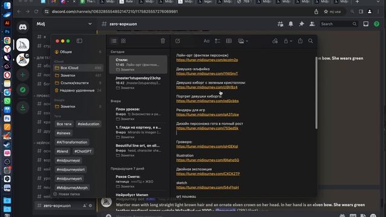Open tuner link under sketch heading
The height and width of the screenshot is (217, 386).
pos(207,187)
